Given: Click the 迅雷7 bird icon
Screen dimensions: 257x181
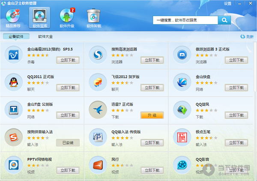Looking at the screenshot, I should (x=98, y=110).
